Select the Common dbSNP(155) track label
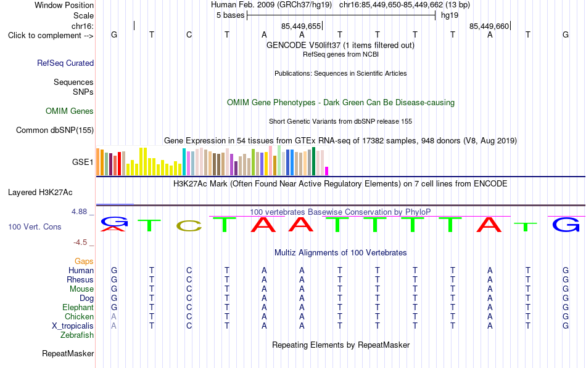The width and height of the screenshot is (586, 368). [x=55, y=130]
